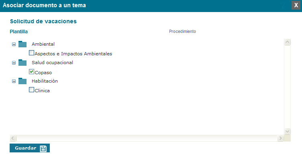Click the floppy disk save icon
Image resolution: width=302 pixels, height=154 pixels.
point(43,148)
